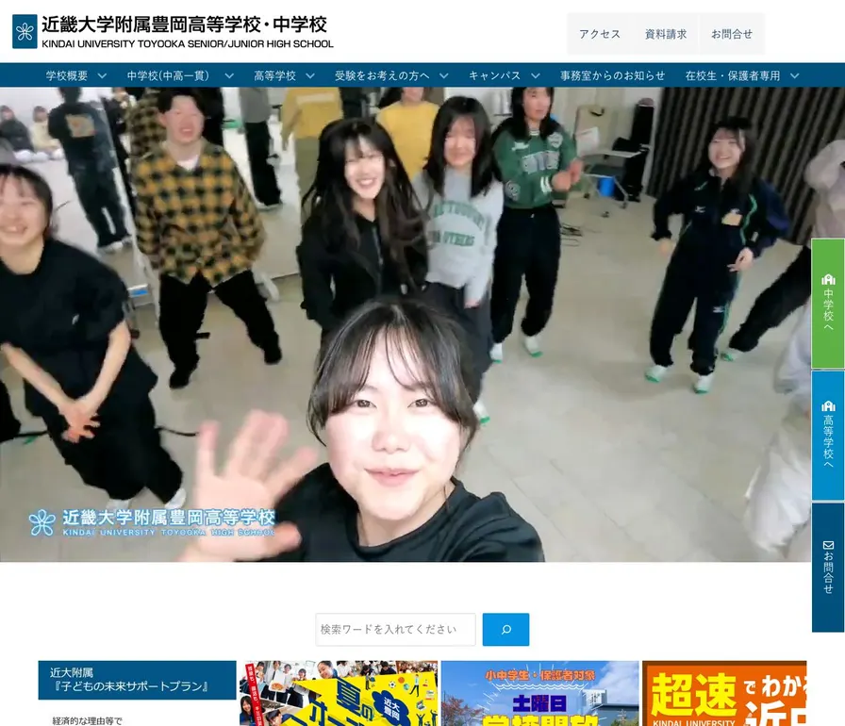Screen dimensions: 845x726
Task: Expand the 受験をお考えの方へ menu chevron
Action: (x=443, y=76)
